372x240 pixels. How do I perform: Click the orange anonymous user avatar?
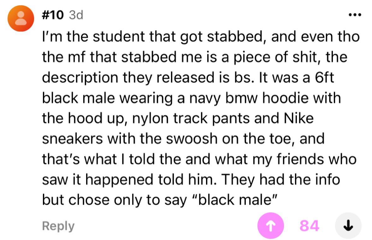point(21,19)
